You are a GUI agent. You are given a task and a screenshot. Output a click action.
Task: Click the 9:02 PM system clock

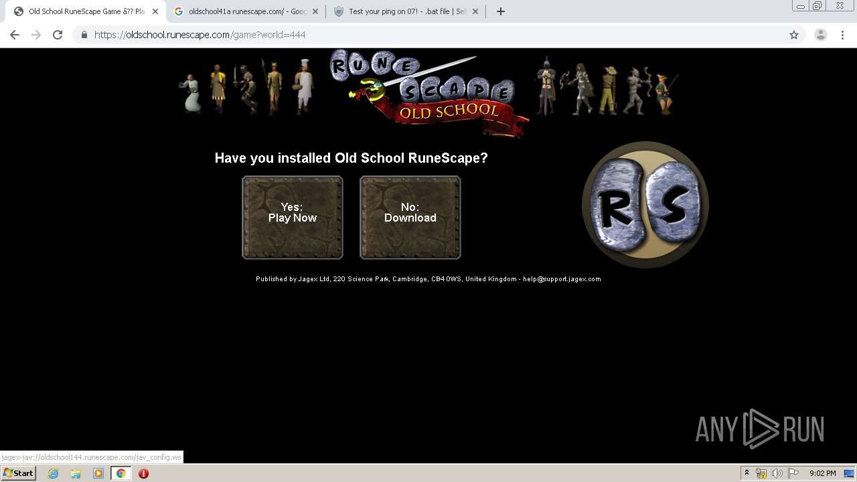(822, 473)
